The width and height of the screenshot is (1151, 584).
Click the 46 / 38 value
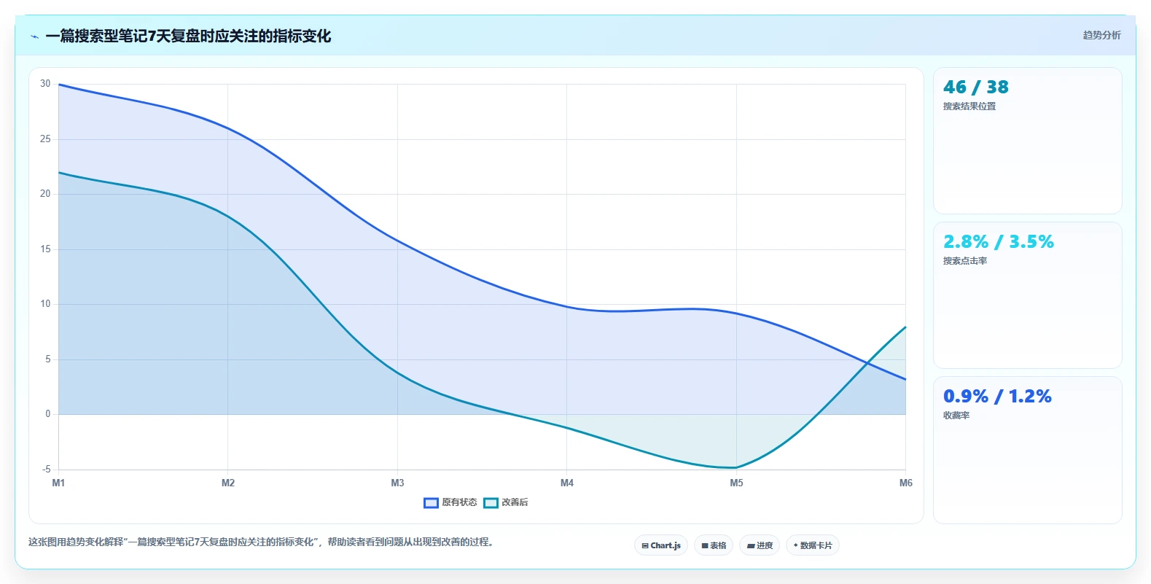pyautogui.click(x=975, y=87)
